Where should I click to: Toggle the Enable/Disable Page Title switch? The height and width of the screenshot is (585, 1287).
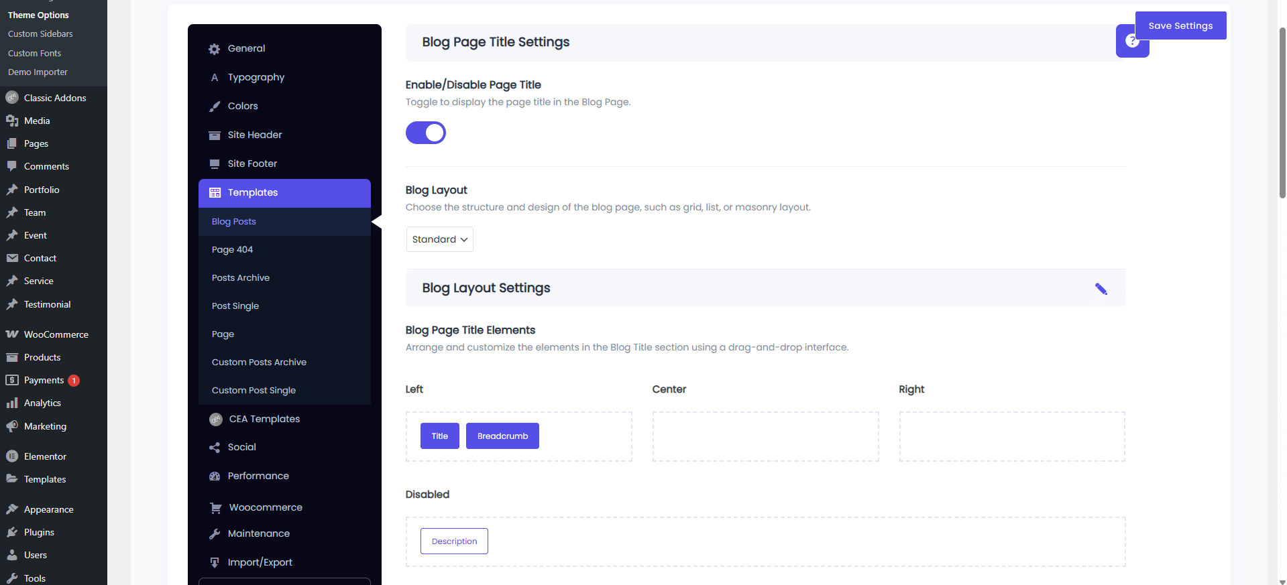point(426,133)
